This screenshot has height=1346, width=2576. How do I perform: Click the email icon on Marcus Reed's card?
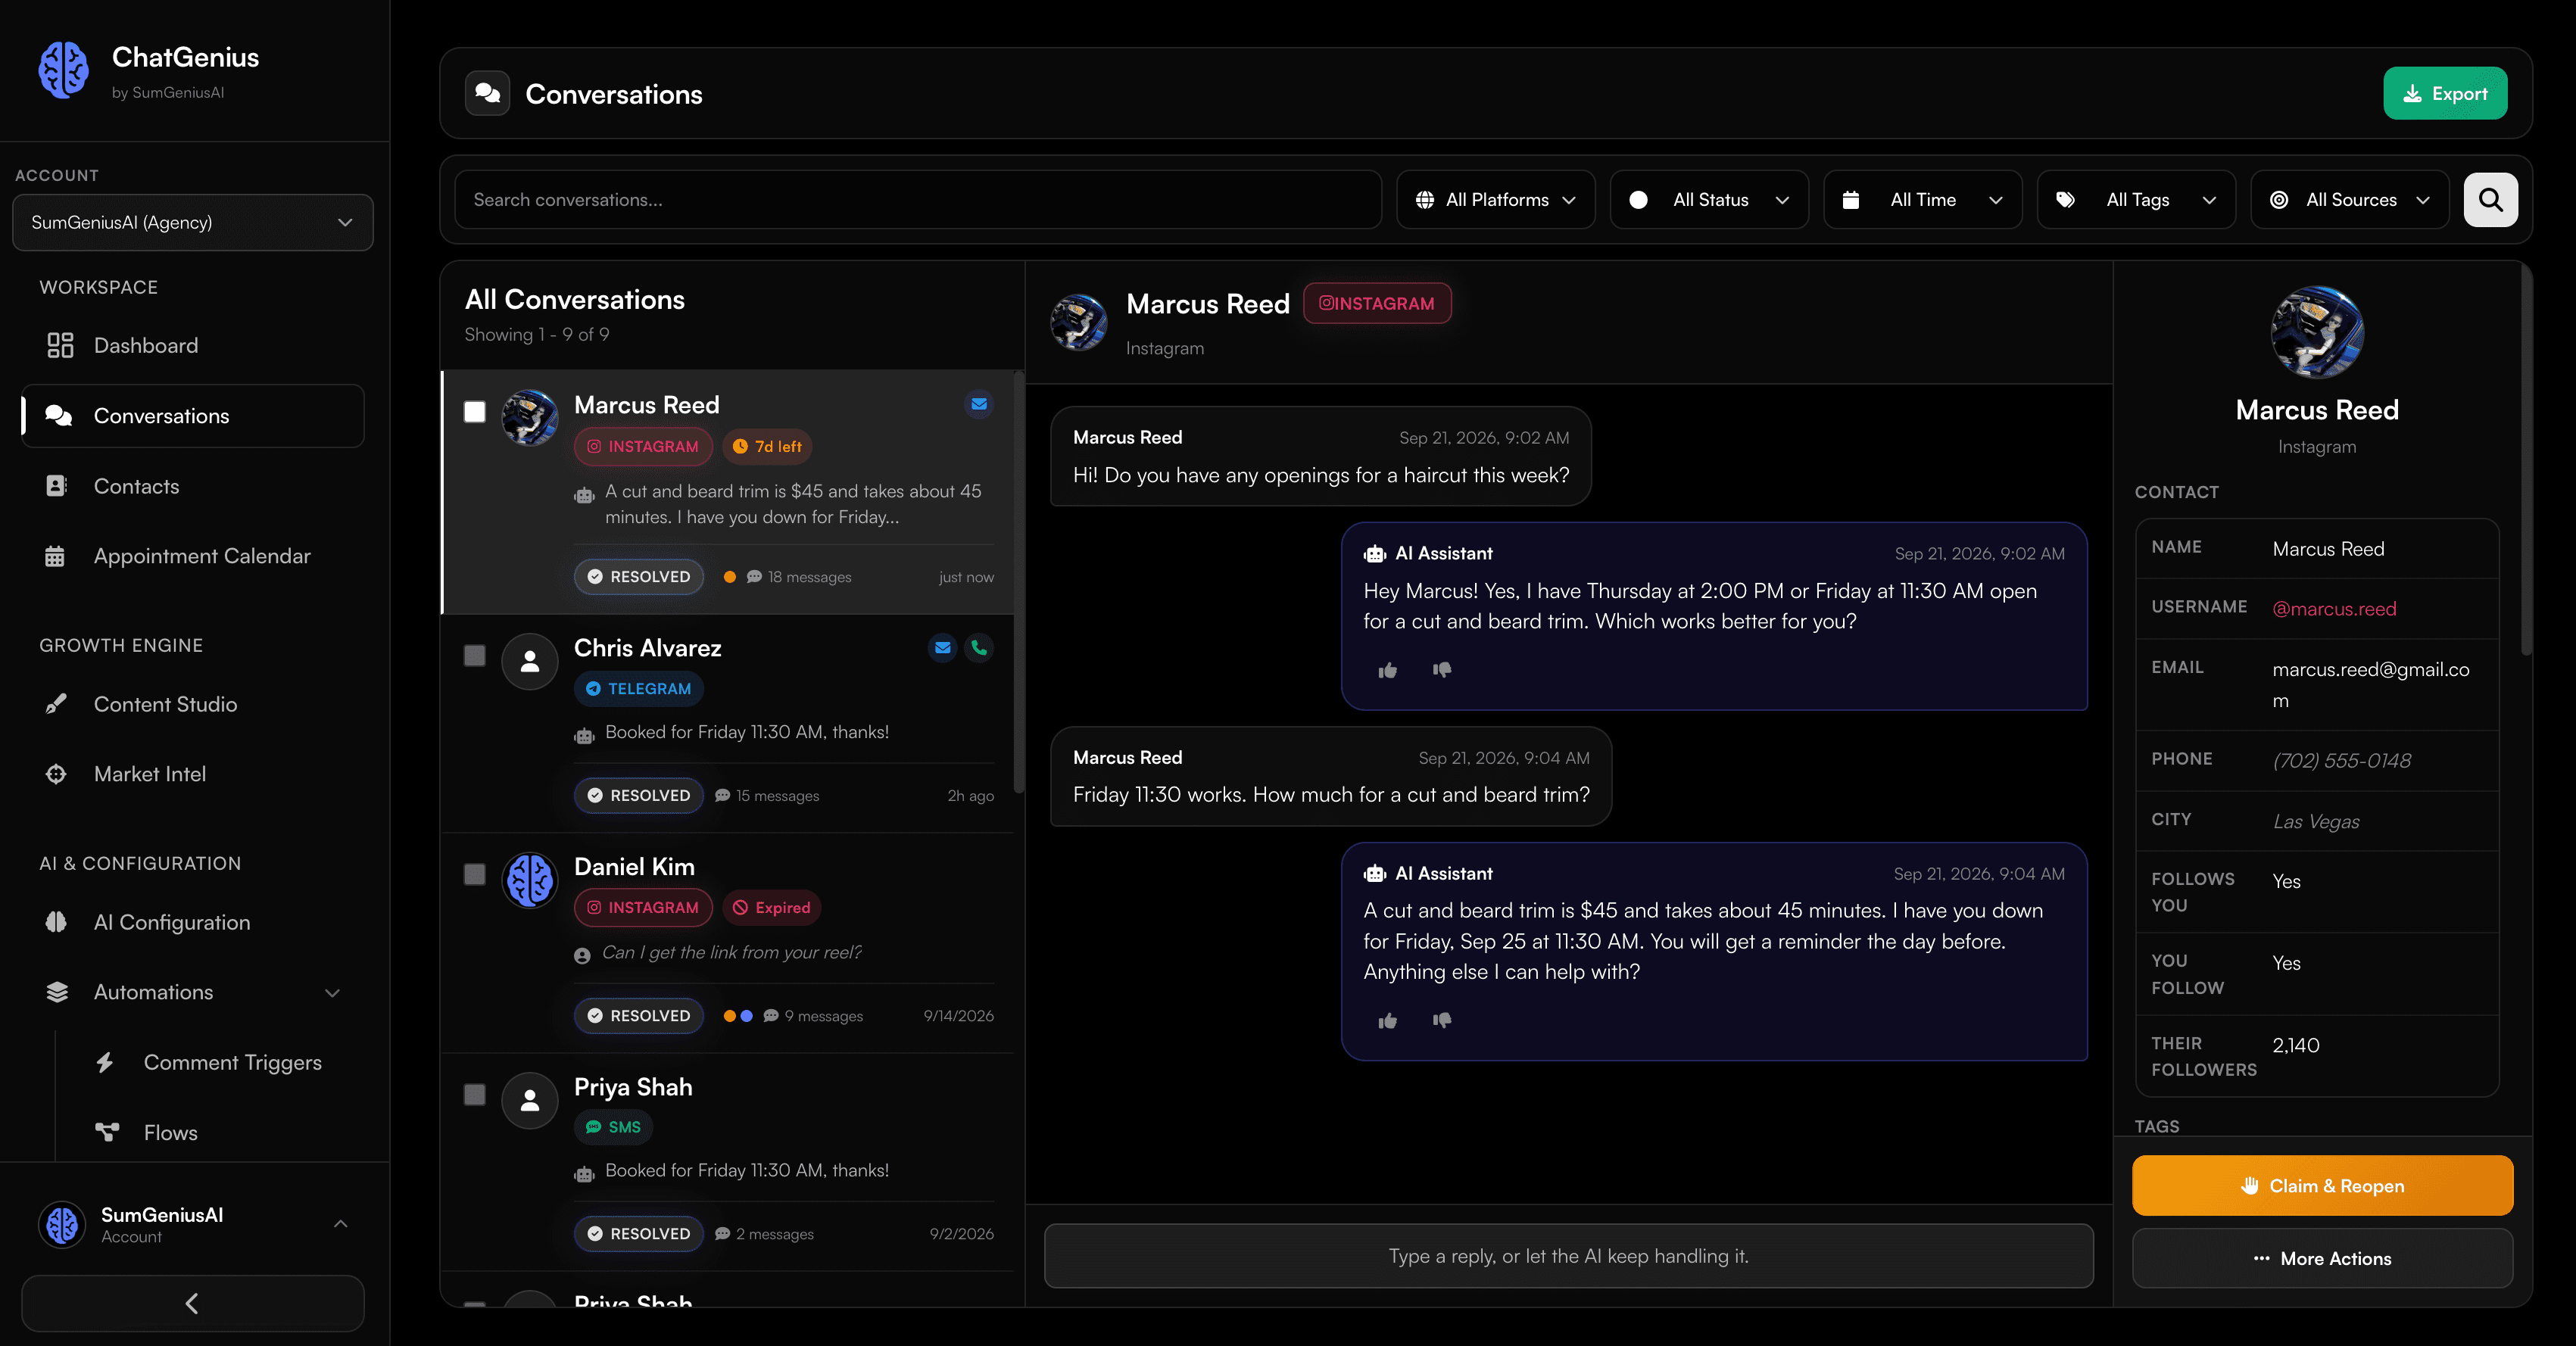coord(979,404)
